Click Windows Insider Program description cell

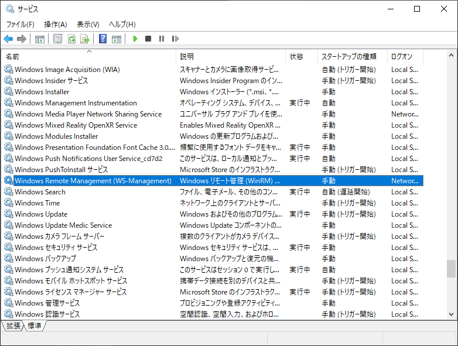(x=231, y=81)
